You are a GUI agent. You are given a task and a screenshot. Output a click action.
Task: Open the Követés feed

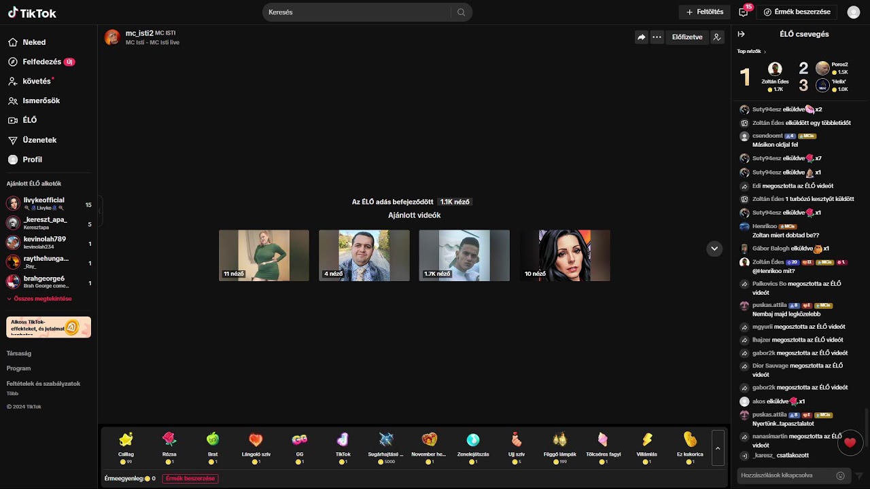31,81
